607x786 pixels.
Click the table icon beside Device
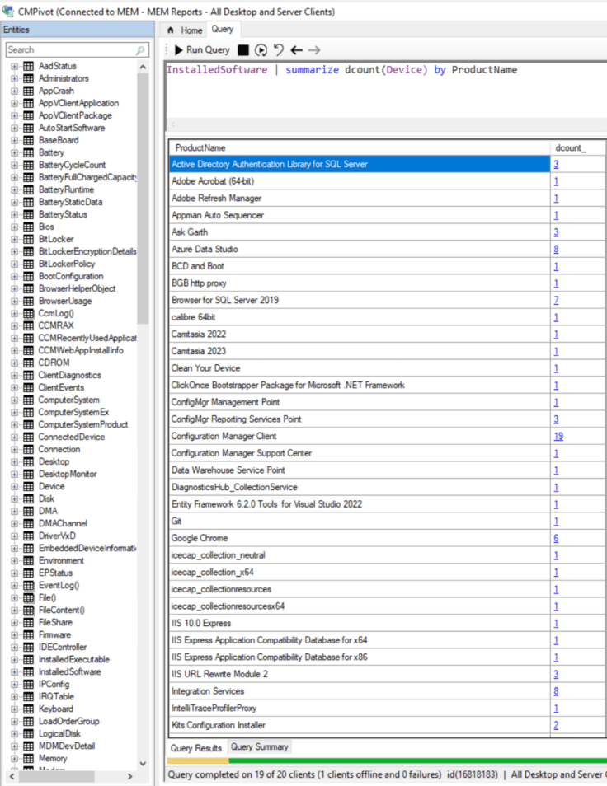coord(29,487)
